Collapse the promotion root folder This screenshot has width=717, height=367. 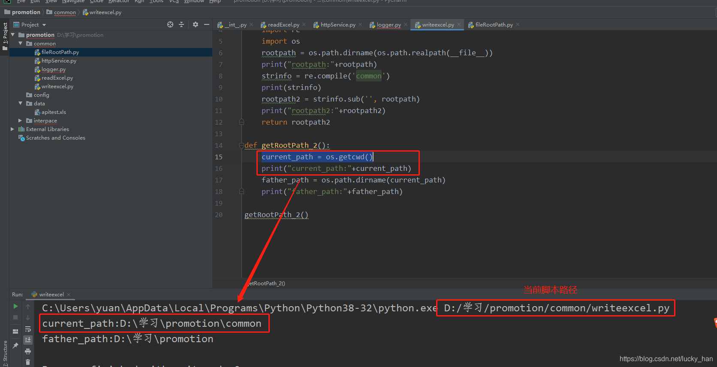(x=13, y=35)
